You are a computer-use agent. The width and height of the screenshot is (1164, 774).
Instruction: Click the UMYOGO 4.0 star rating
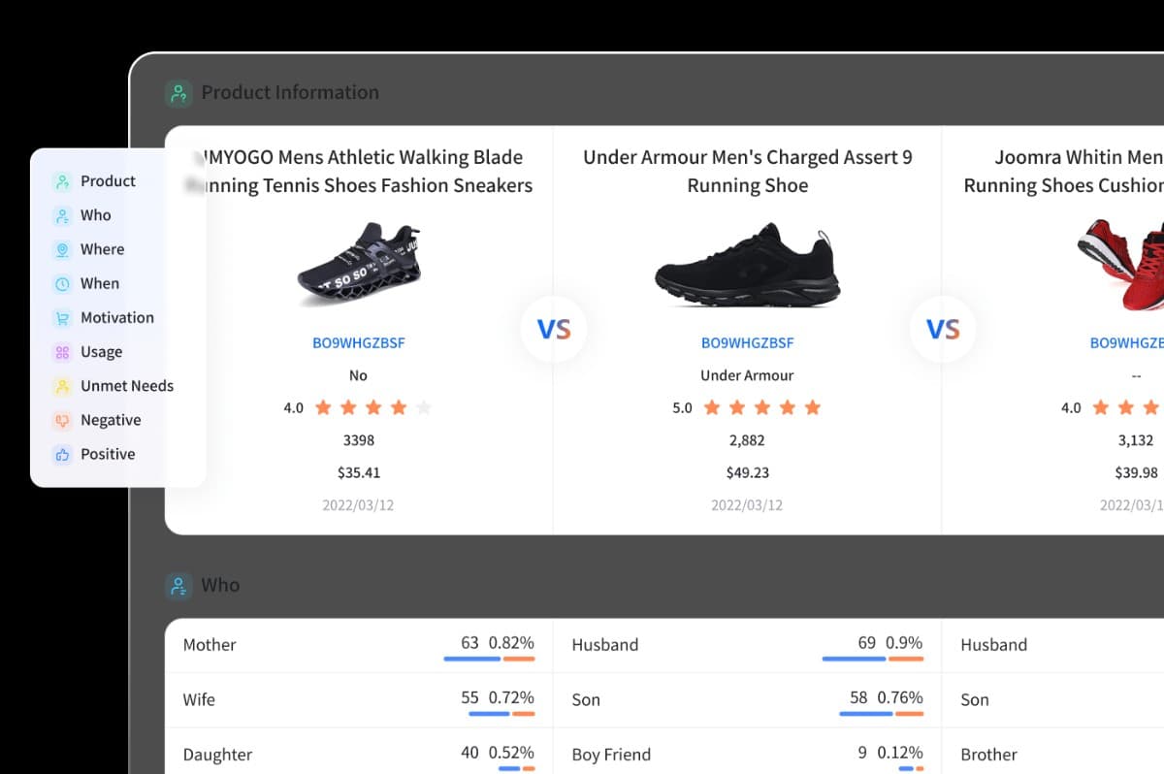tap(358, 407)
